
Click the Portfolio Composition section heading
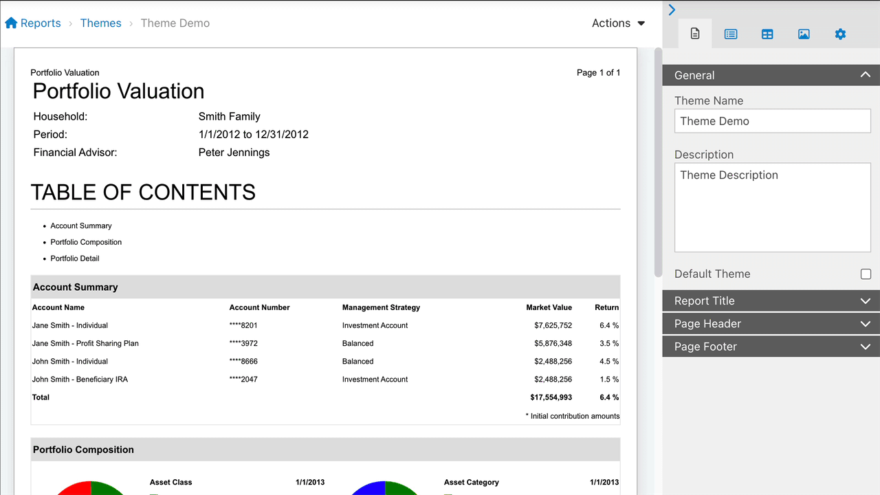83,449
